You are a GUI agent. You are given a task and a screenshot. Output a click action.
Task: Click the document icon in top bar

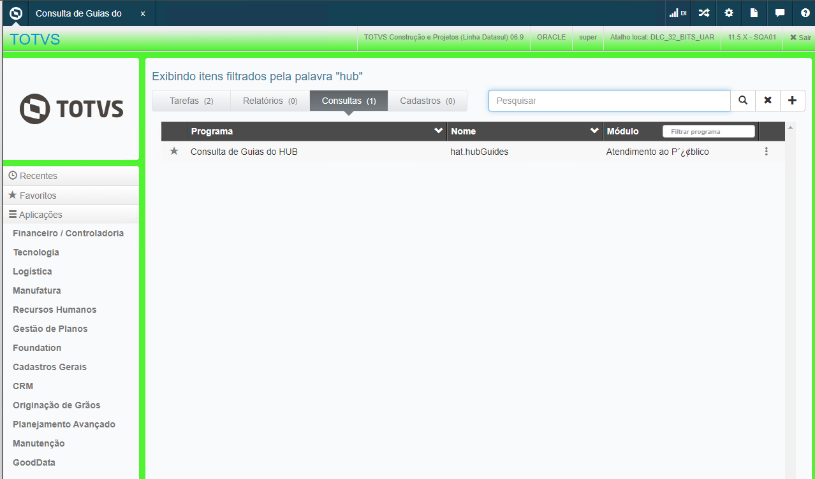click(x=754, y=13)
